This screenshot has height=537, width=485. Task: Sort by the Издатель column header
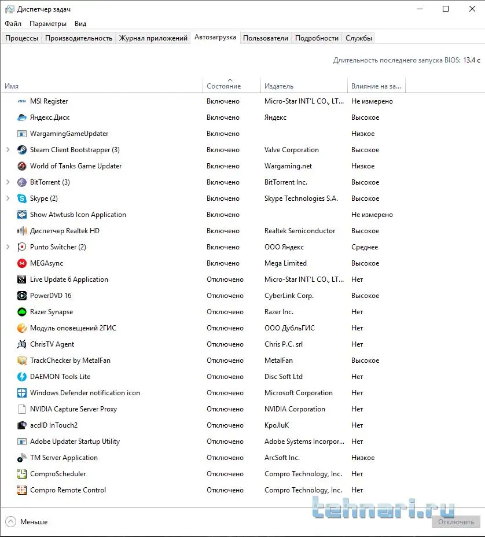[x=304, y=86]
